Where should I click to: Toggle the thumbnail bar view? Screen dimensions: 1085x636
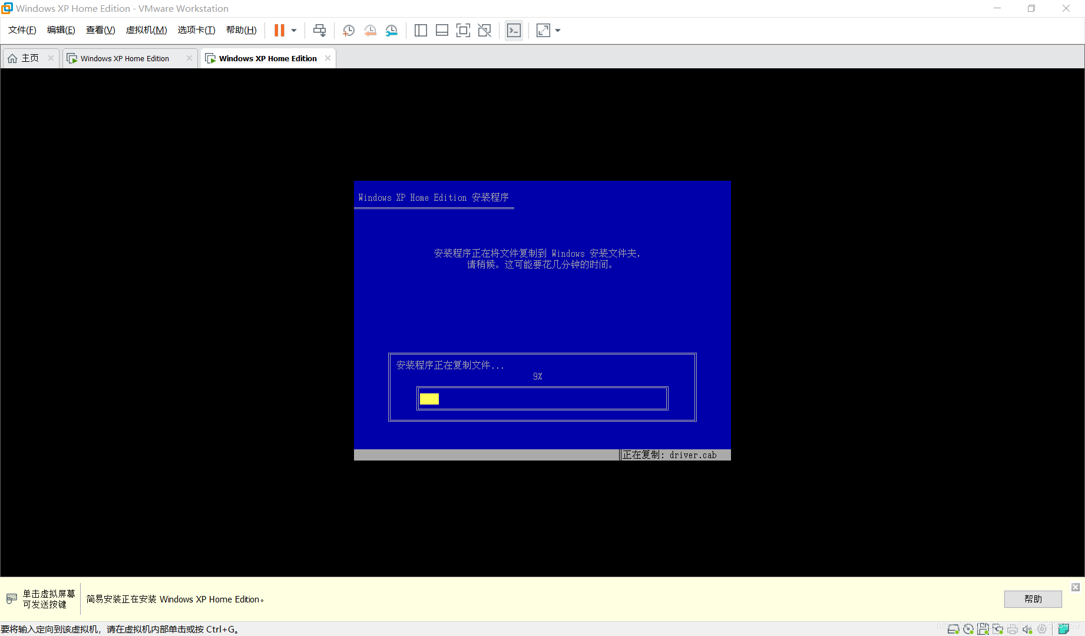[x=442, y=31]
